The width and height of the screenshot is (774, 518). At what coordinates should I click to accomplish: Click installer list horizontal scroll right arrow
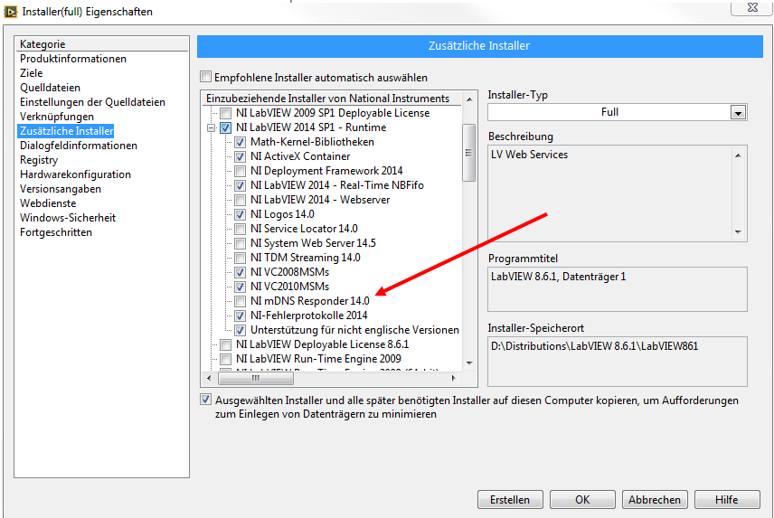point(453,379)
